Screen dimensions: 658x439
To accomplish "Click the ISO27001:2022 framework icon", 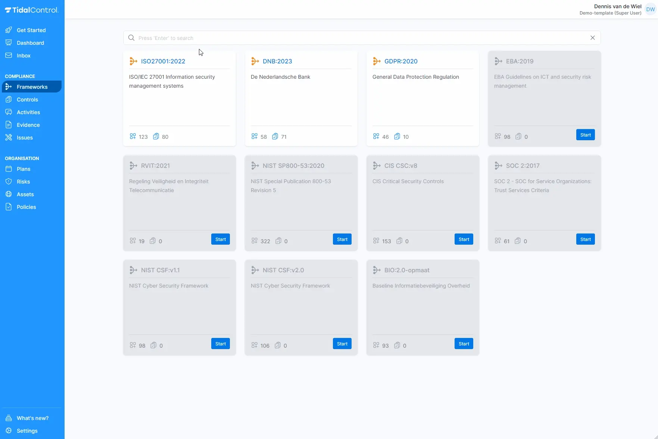I will pyautogui.click(x=133, y=61).
